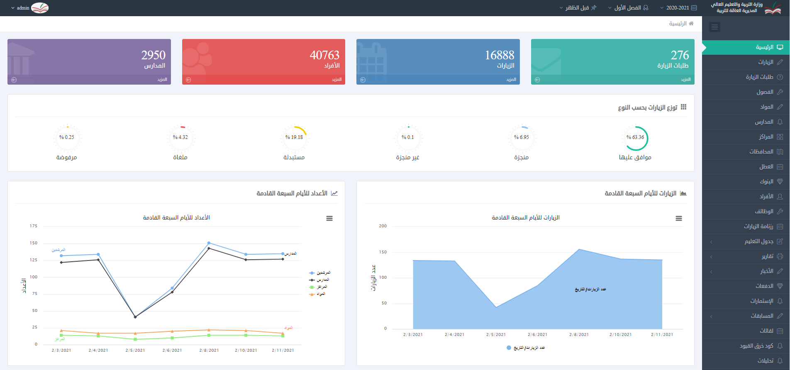Viewport: 790px width, 370px height.
Task: Click المزيد link on the 40763 individuals card
Action: click(337, 80)
